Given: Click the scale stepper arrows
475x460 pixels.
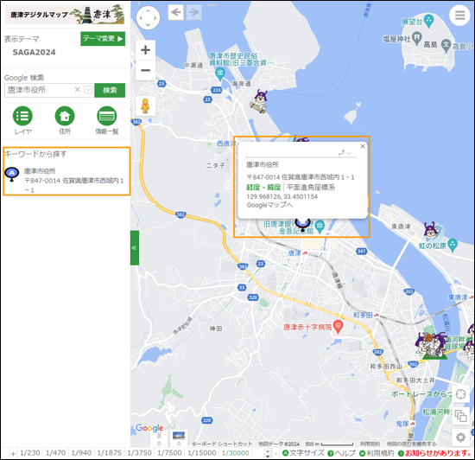Looking at the screenshot, I should 267,453.
